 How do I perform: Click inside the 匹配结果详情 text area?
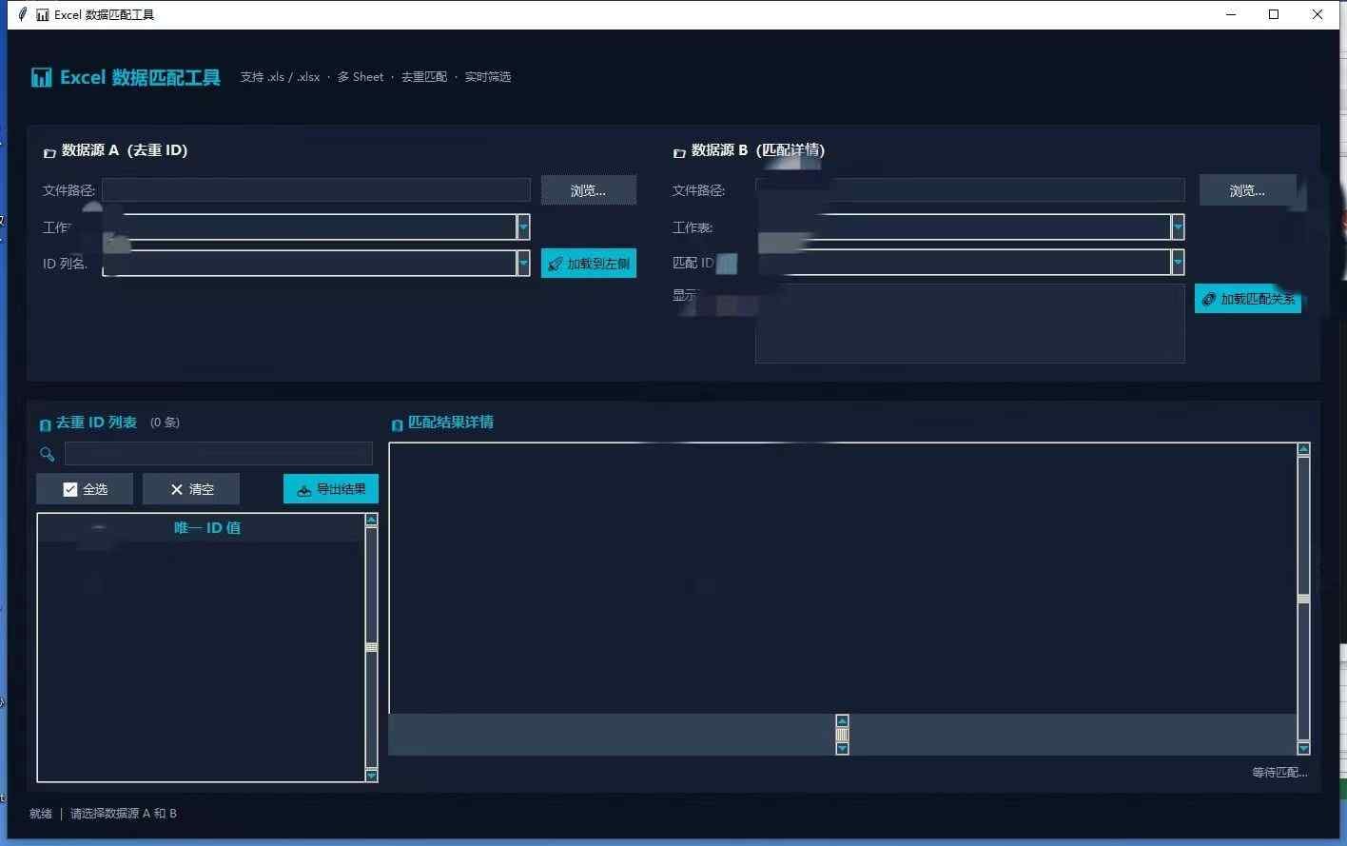coord(843,578)
